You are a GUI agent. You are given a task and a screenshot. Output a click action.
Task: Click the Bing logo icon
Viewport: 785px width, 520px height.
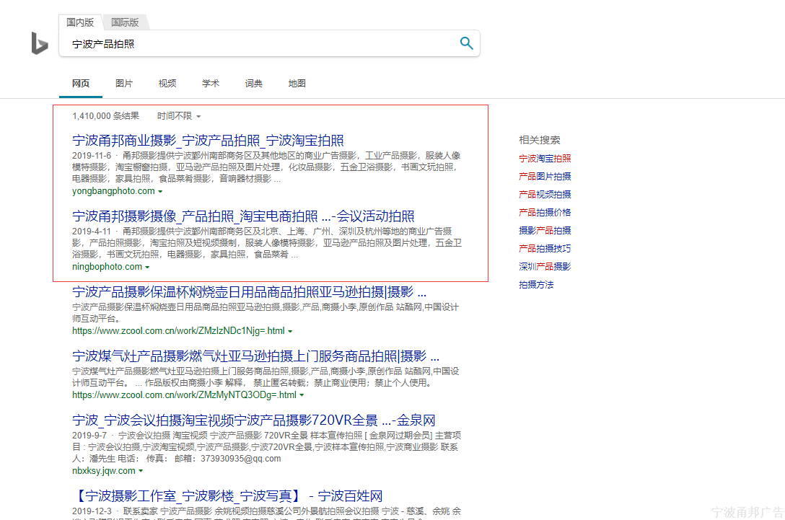click(40, 43)
